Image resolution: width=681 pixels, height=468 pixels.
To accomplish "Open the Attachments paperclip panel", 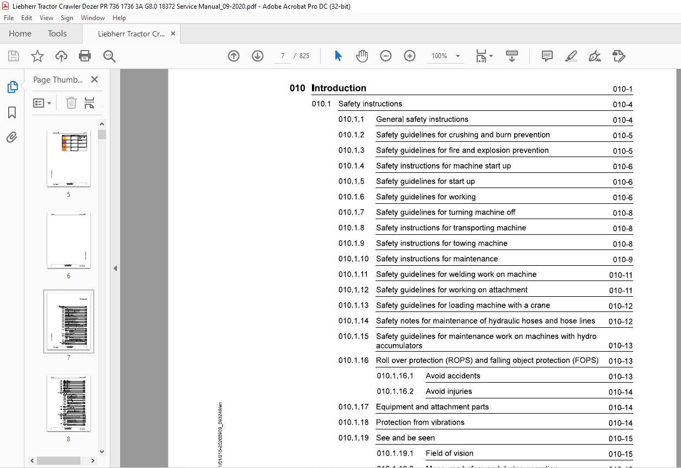I will coord(12,138).
